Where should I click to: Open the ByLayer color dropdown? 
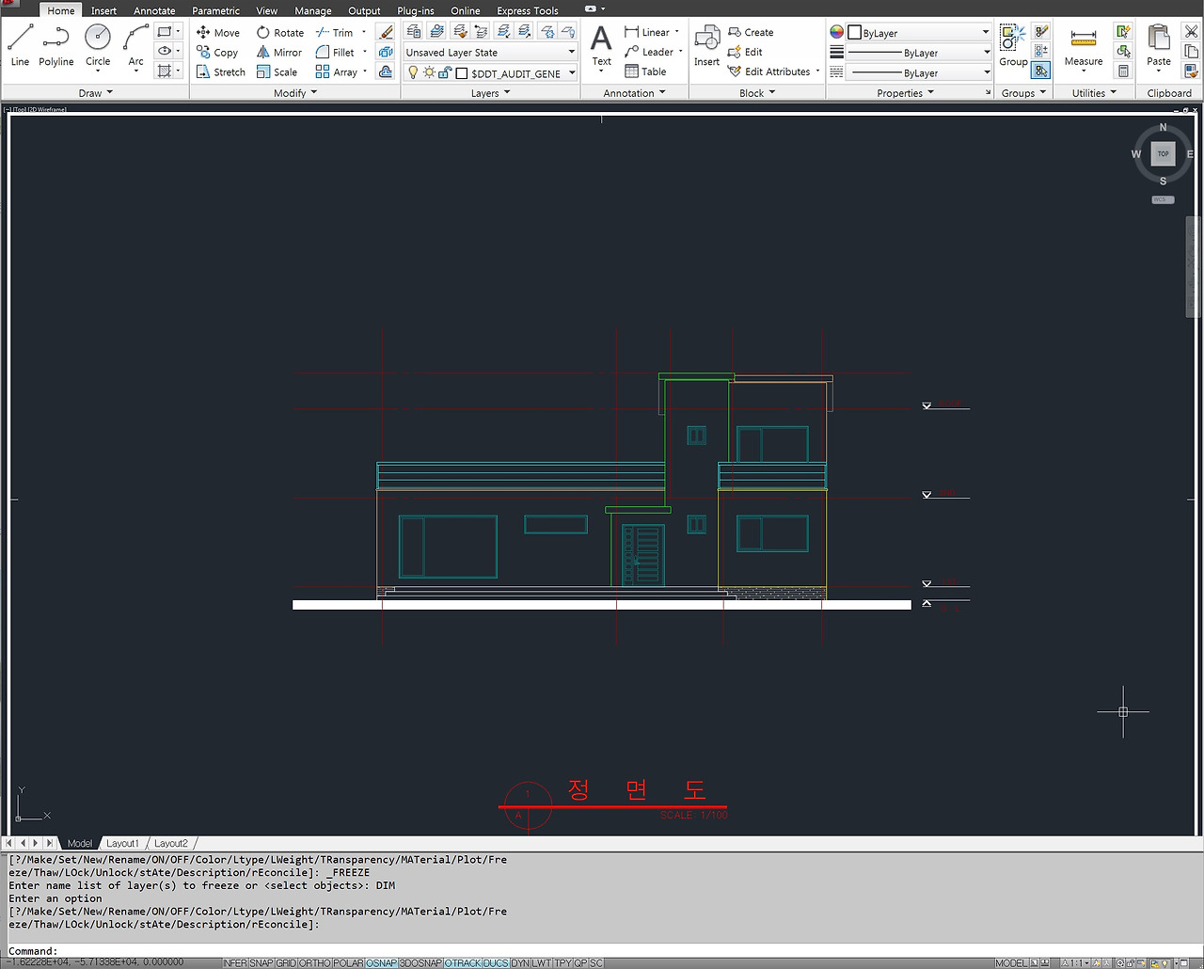[919, 33]
